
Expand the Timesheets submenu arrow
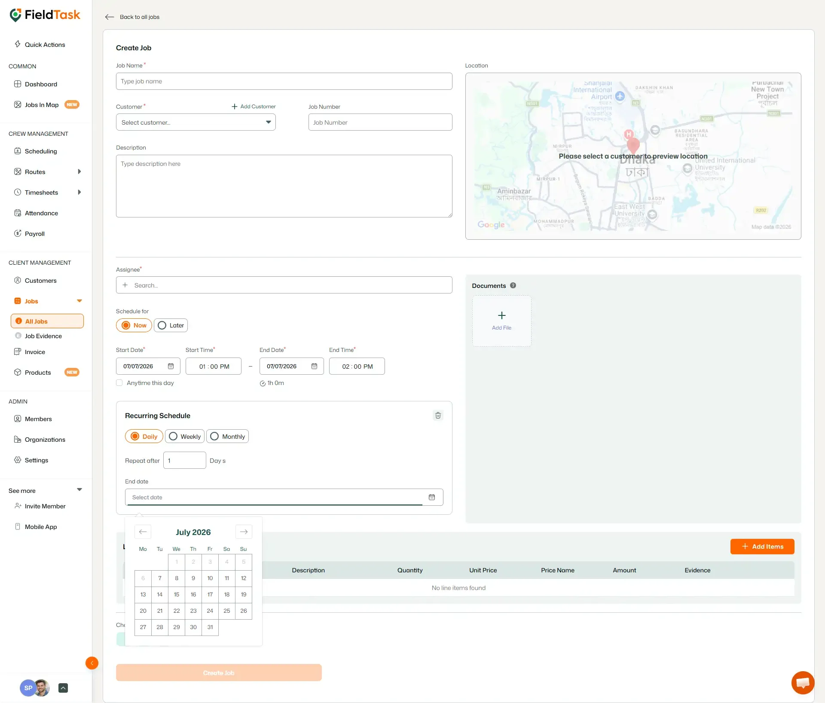click(x=79, y=192)
